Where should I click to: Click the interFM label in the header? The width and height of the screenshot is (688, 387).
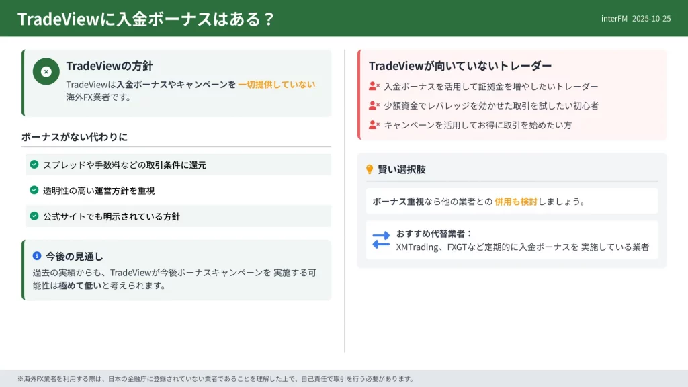[614, 19]
